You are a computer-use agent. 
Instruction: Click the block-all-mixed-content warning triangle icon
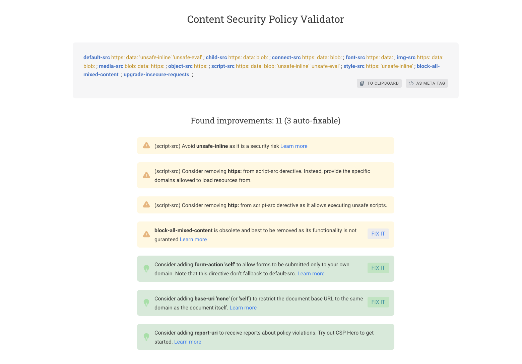146,235
